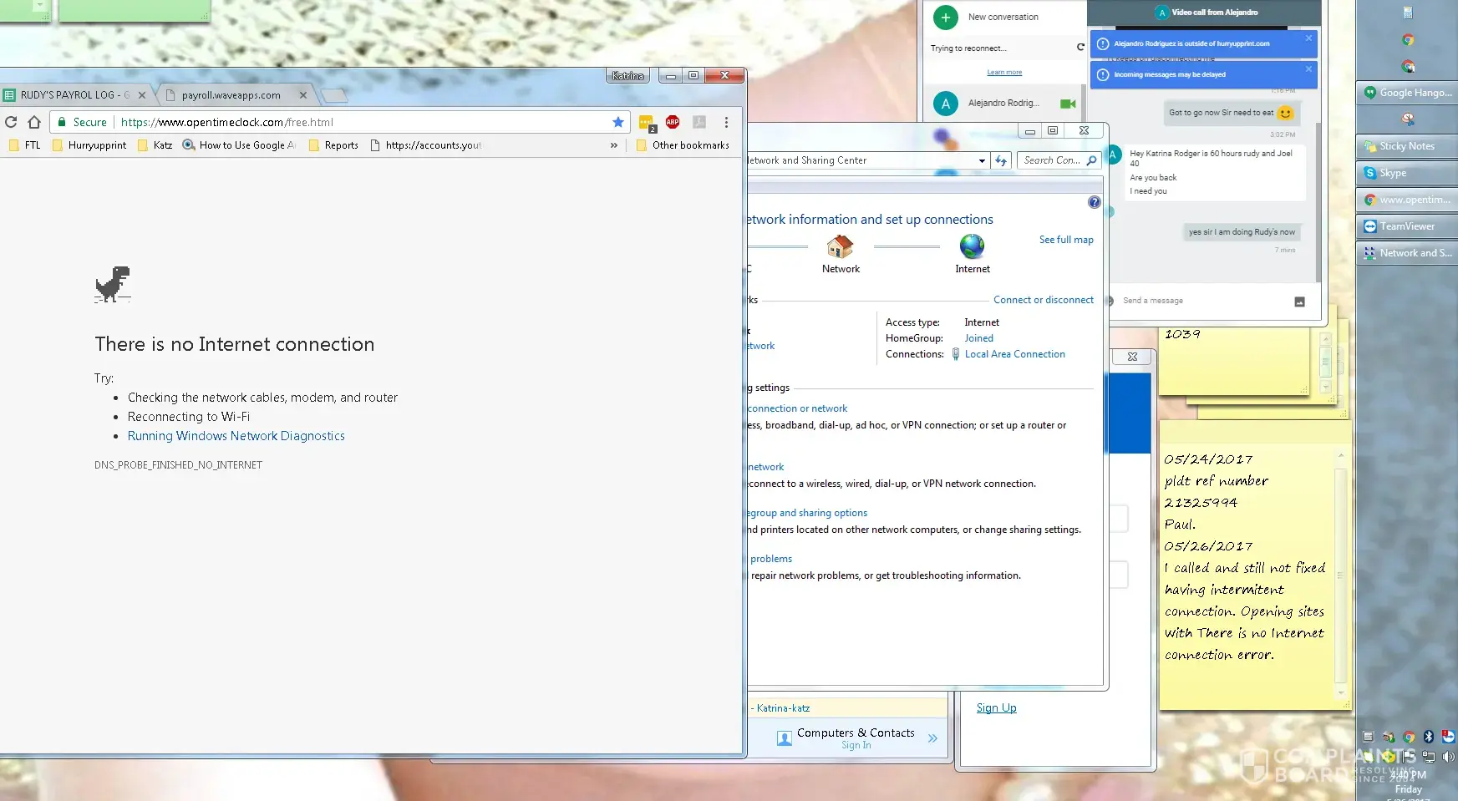This screenshot has width=1458, height=801.
Task: Click the bookmark star in address bar
Action: 618,122
